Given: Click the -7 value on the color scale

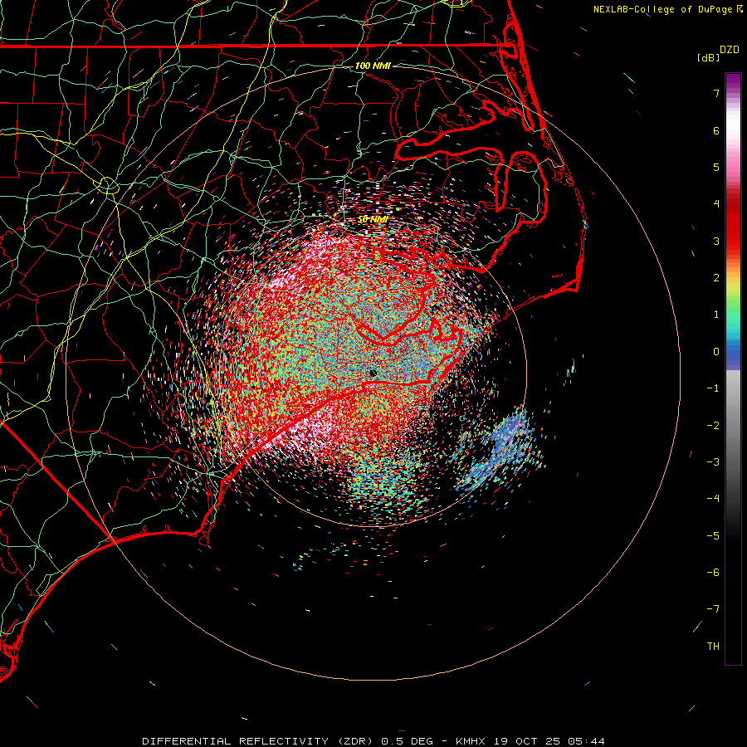Looking at the screenshot, I should coord(713,609).
